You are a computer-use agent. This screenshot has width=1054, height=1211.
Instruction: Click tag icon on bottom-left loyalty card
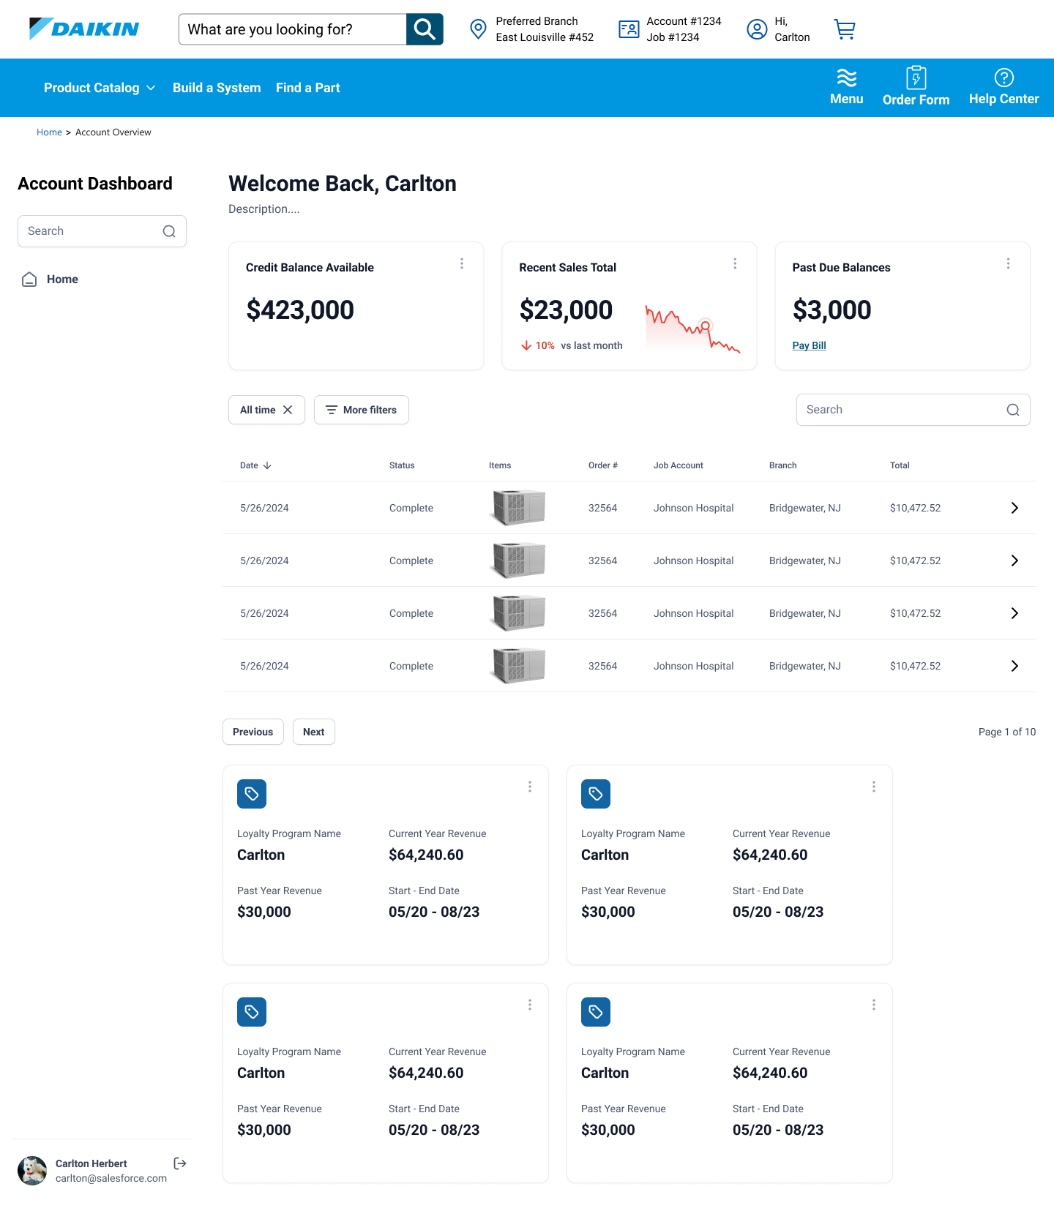pyautogui.click(x=252, y=1012)
